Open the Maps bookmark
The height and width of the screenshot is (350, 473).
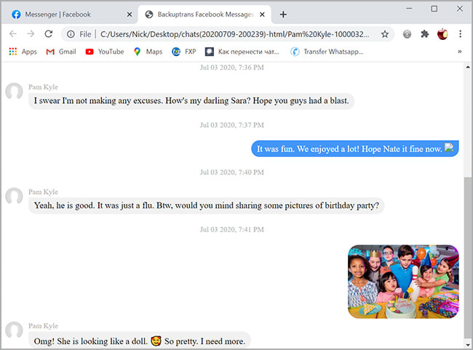[148, 52]
